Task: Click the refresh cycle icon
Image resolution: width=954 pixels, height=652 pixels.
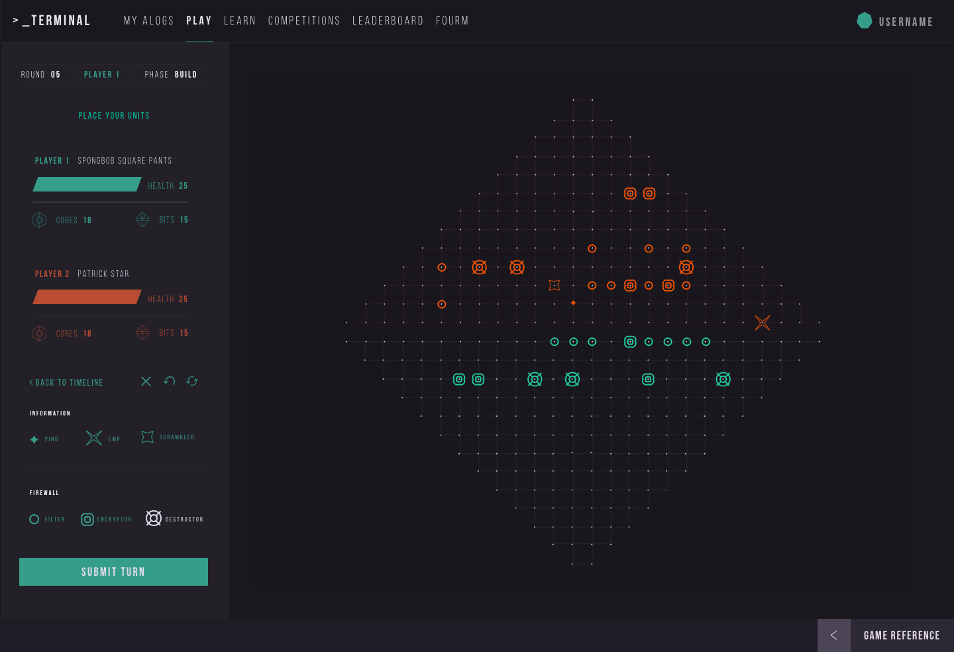Action: (192, 381)
